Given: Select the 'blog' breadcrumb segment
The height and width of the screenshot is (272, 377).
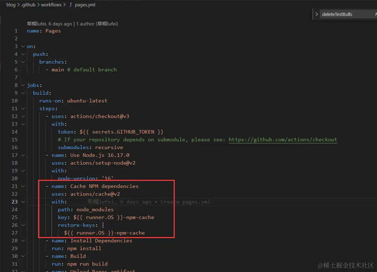Looking at the screenshot, I should (11, 5).
